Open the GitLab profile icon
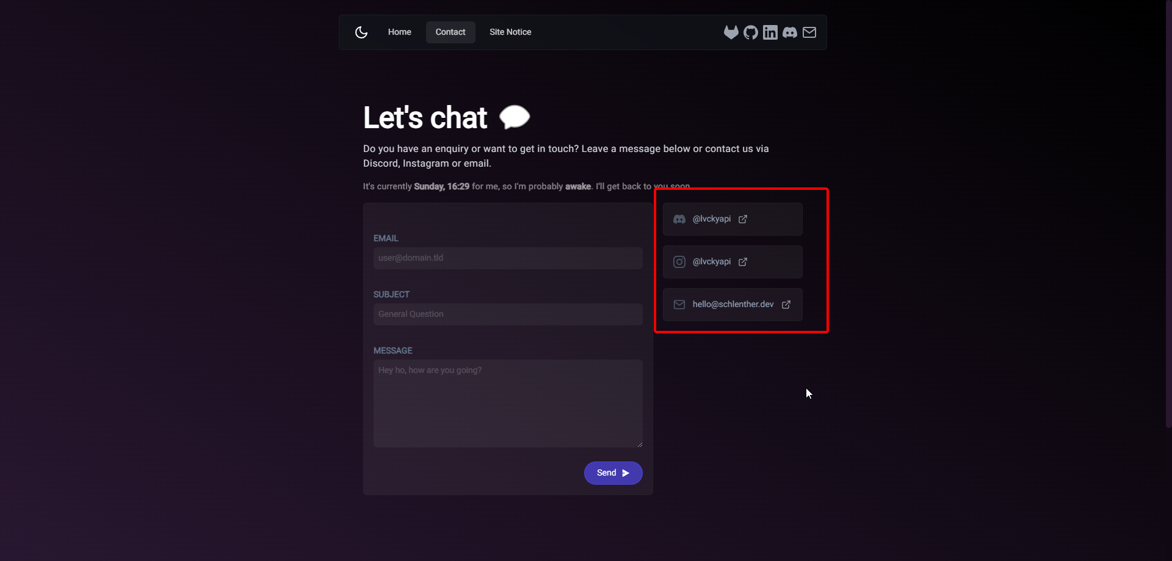Viewport: 1172px width, 561px height. (x=731, y=32)
